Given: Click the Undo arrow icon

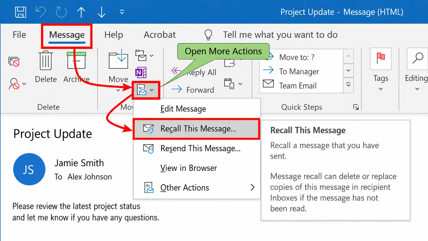Looking at the screenshot, I should [x=40, y=12].
